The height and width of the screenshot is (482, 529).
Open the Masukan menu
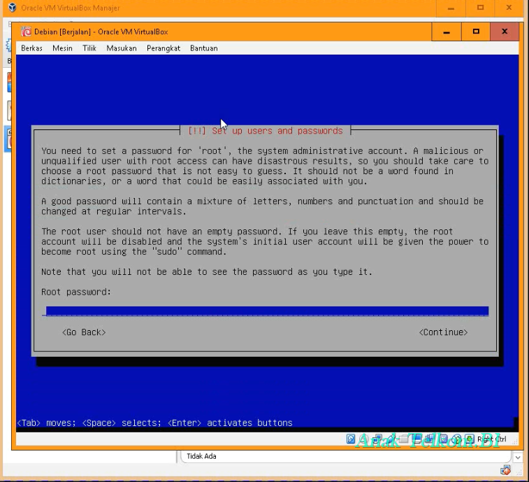(122, 48)
